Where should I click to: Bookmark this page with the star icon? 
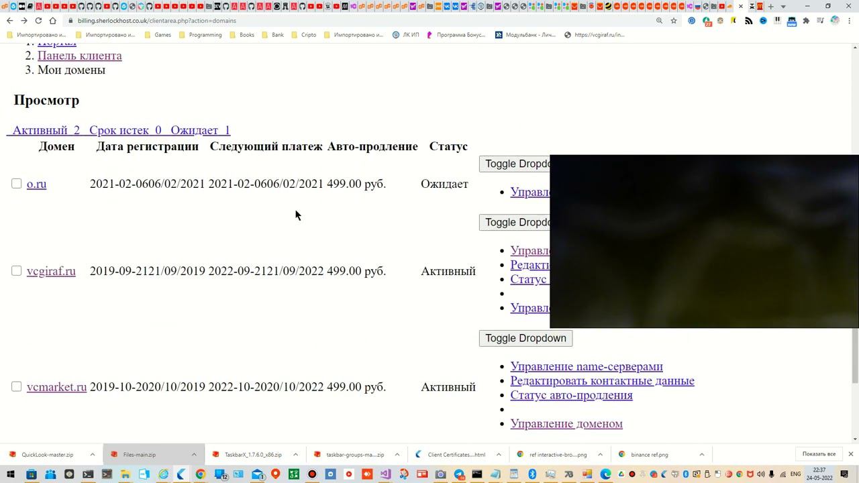[674, 21]
